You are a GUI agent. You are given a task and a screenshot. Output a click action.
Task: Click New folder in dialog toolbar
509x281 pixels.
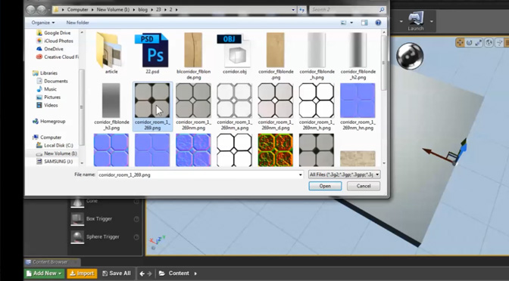pyautogui.click(x=77, y=23)
